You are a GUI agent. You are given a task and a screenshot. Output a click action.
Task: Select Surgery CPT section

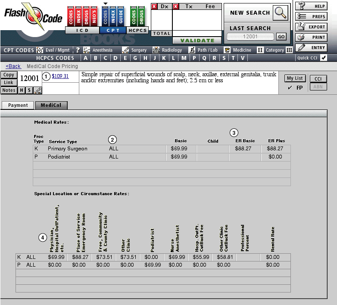coord(134,50)
